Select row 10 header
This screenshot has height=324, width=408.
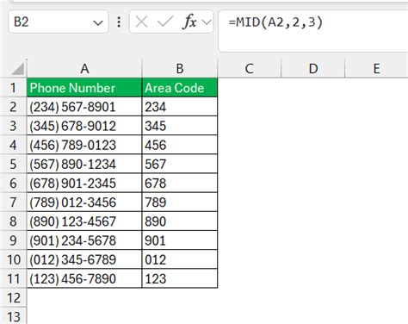tap(13, 259)
